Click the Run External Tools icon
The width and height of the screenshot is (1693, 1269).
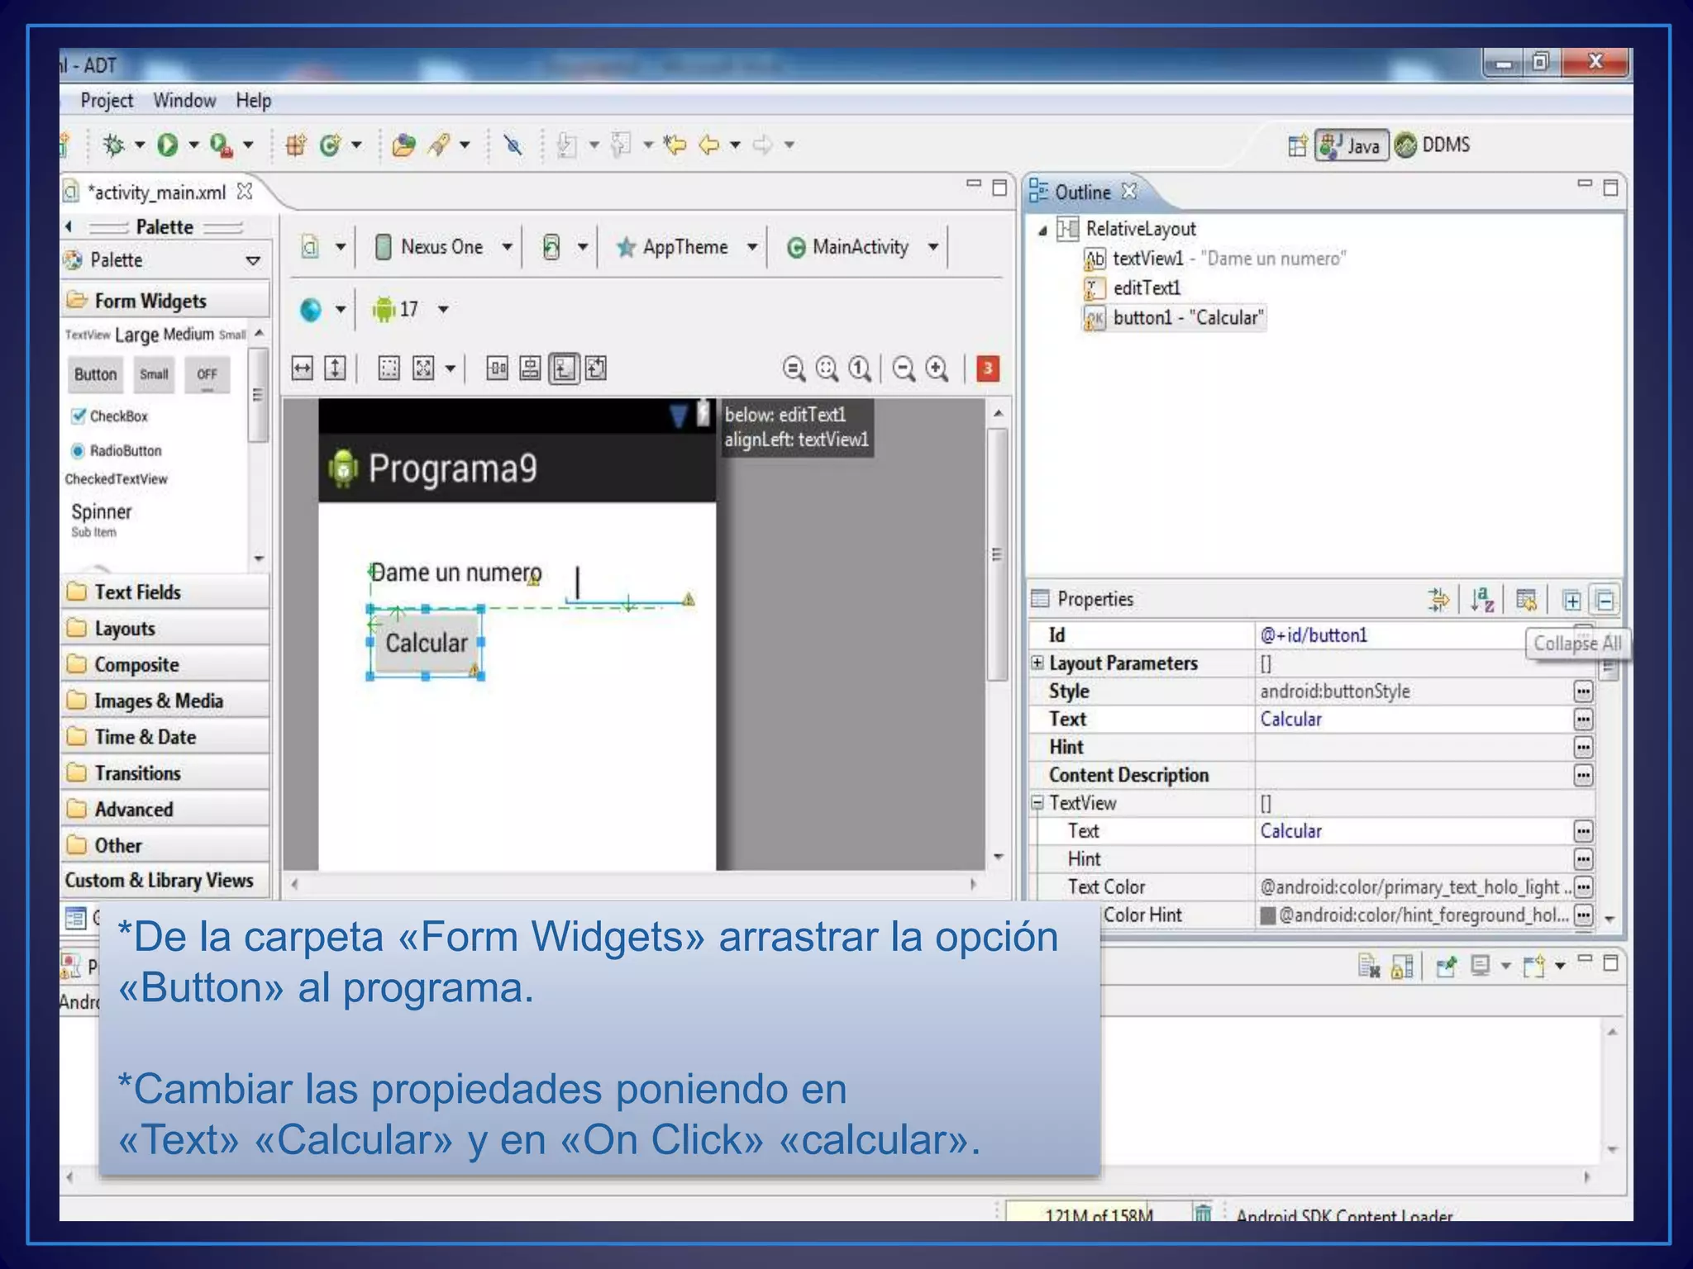pyautogui.click(x=221, y=145)
